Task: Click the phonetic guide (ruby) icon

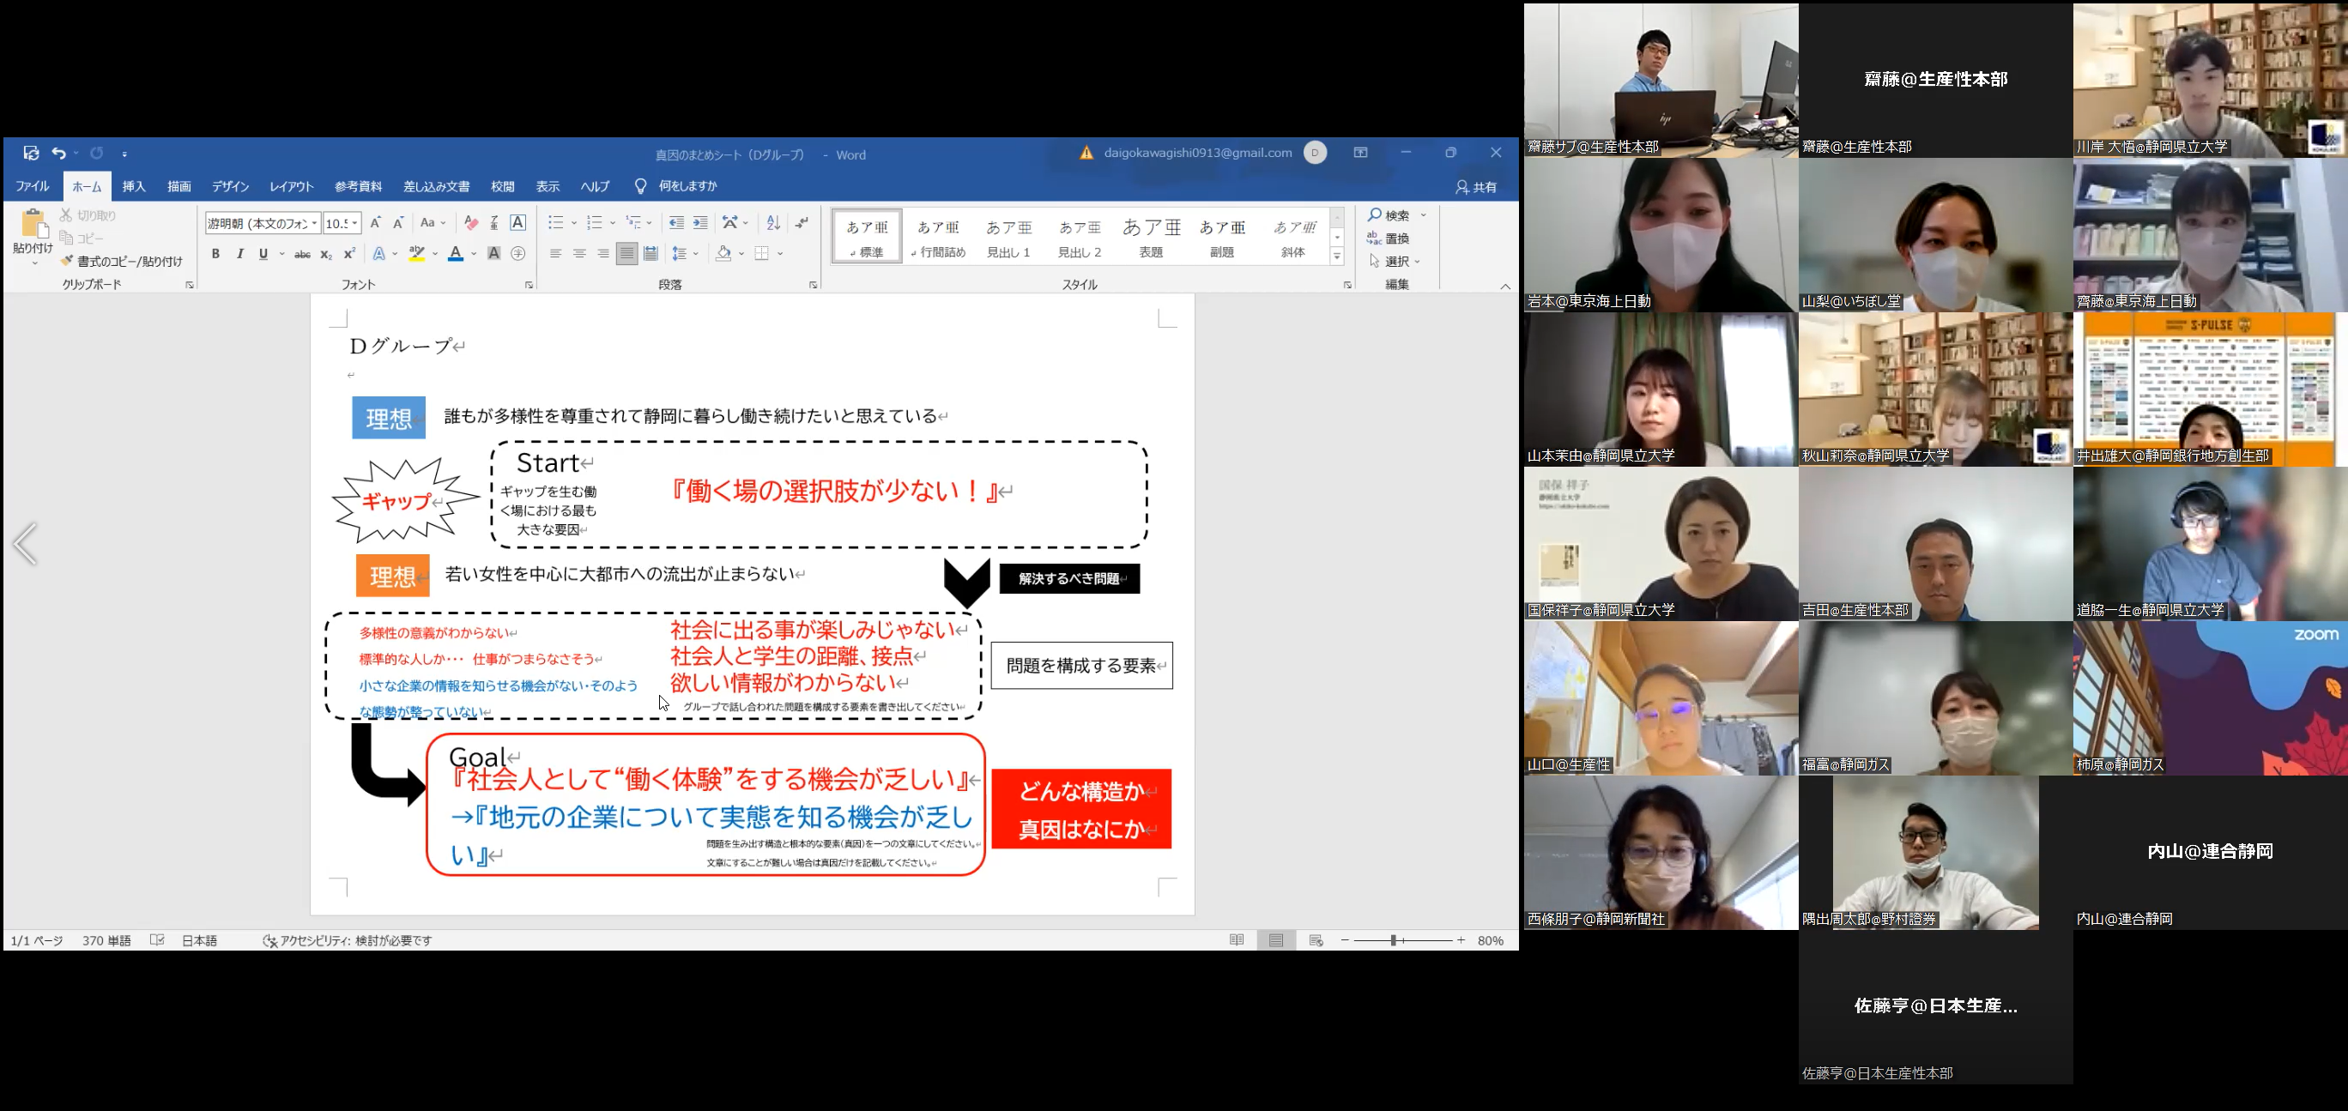Action: click(494, 222)
